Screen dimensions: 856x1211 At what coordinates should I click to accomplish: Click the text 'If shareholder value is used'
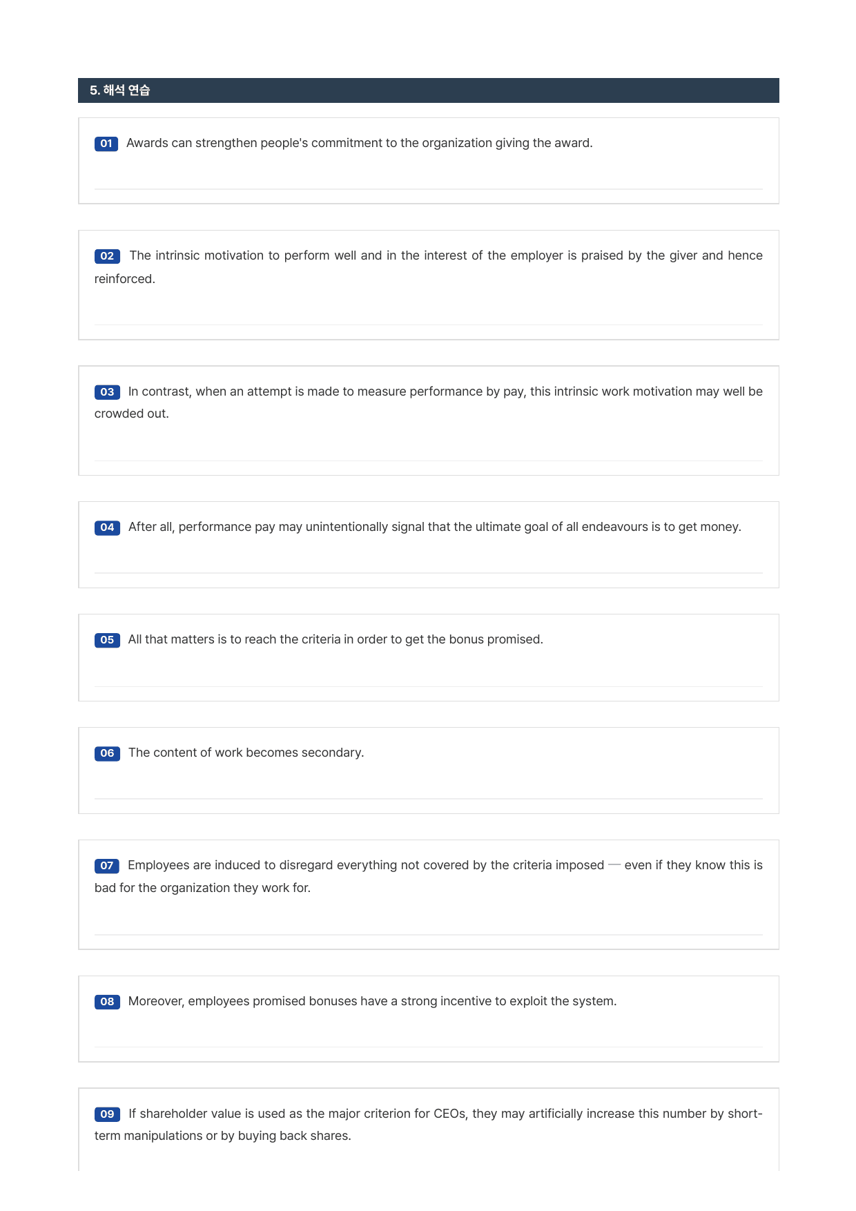[x=429, y=1125]
